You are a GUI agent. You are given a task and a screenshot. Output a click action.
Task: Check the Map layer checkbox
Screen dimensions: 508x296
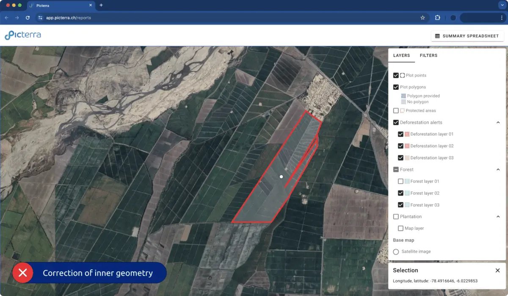coord(400,228)
